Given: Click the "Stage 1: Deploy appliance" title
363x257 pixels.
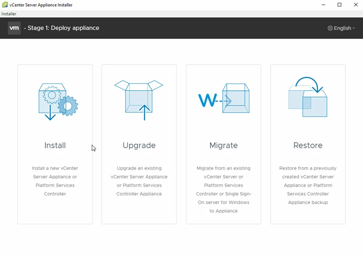Looking at the screenshot, I should pos(62,28).
